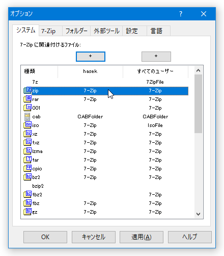This screenshot has width=224, height=256.
Task: Click 7ZipFile in the 7z row
Action: [155, 82]
